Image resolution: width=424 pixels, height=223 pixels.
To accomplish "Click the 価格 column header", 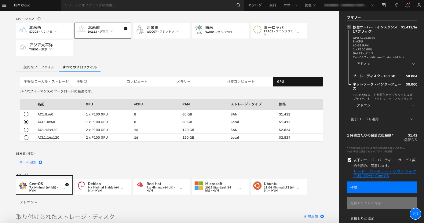I will [x=282, y=104].
